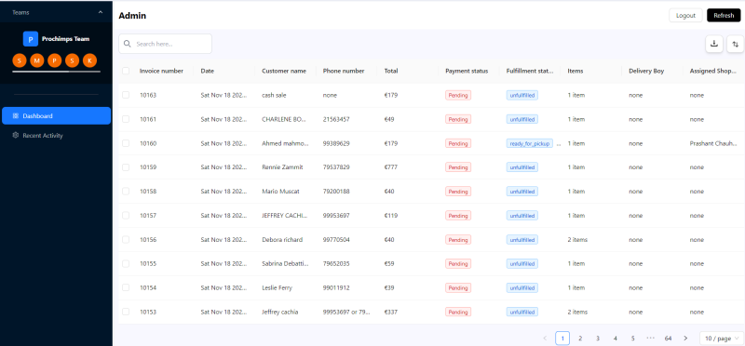745x346 pixels.
Task: Click the search magnifier icon
Action: 128,44
